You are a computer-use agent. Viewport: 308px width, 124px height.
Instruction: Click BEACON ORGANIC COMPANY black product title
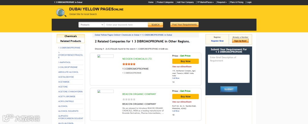139,104
